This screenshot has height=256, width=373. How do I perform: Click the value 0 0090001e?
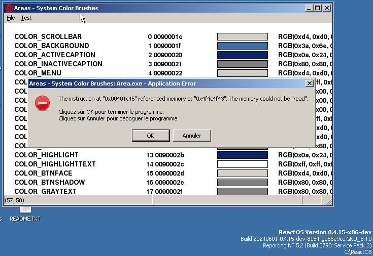click(165, 37)
